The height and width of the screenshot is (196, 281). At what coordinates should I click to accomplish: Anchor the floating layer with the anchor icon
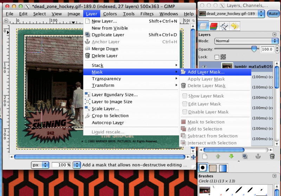(x=258, y=156)
